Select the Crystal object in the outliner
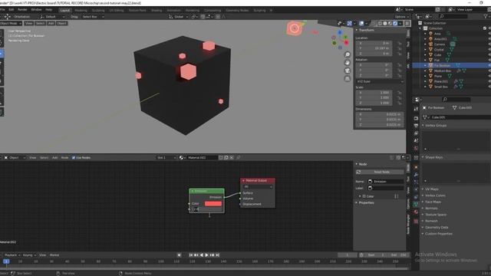Screen dimensions: 491x276 click(x=439, y=50)
